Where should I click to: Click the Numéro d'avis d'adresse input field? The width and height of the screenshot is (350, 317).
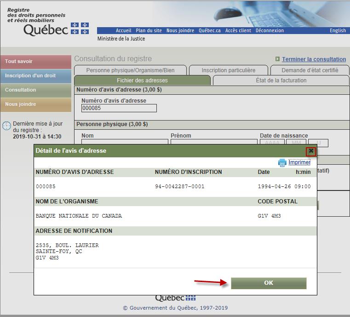tap(119, 108)
